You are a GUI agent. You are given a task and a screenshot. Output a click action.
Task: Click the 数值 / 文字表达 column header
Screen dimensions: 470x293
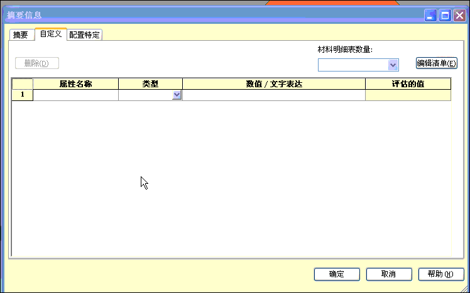click(x=274, y=84)
